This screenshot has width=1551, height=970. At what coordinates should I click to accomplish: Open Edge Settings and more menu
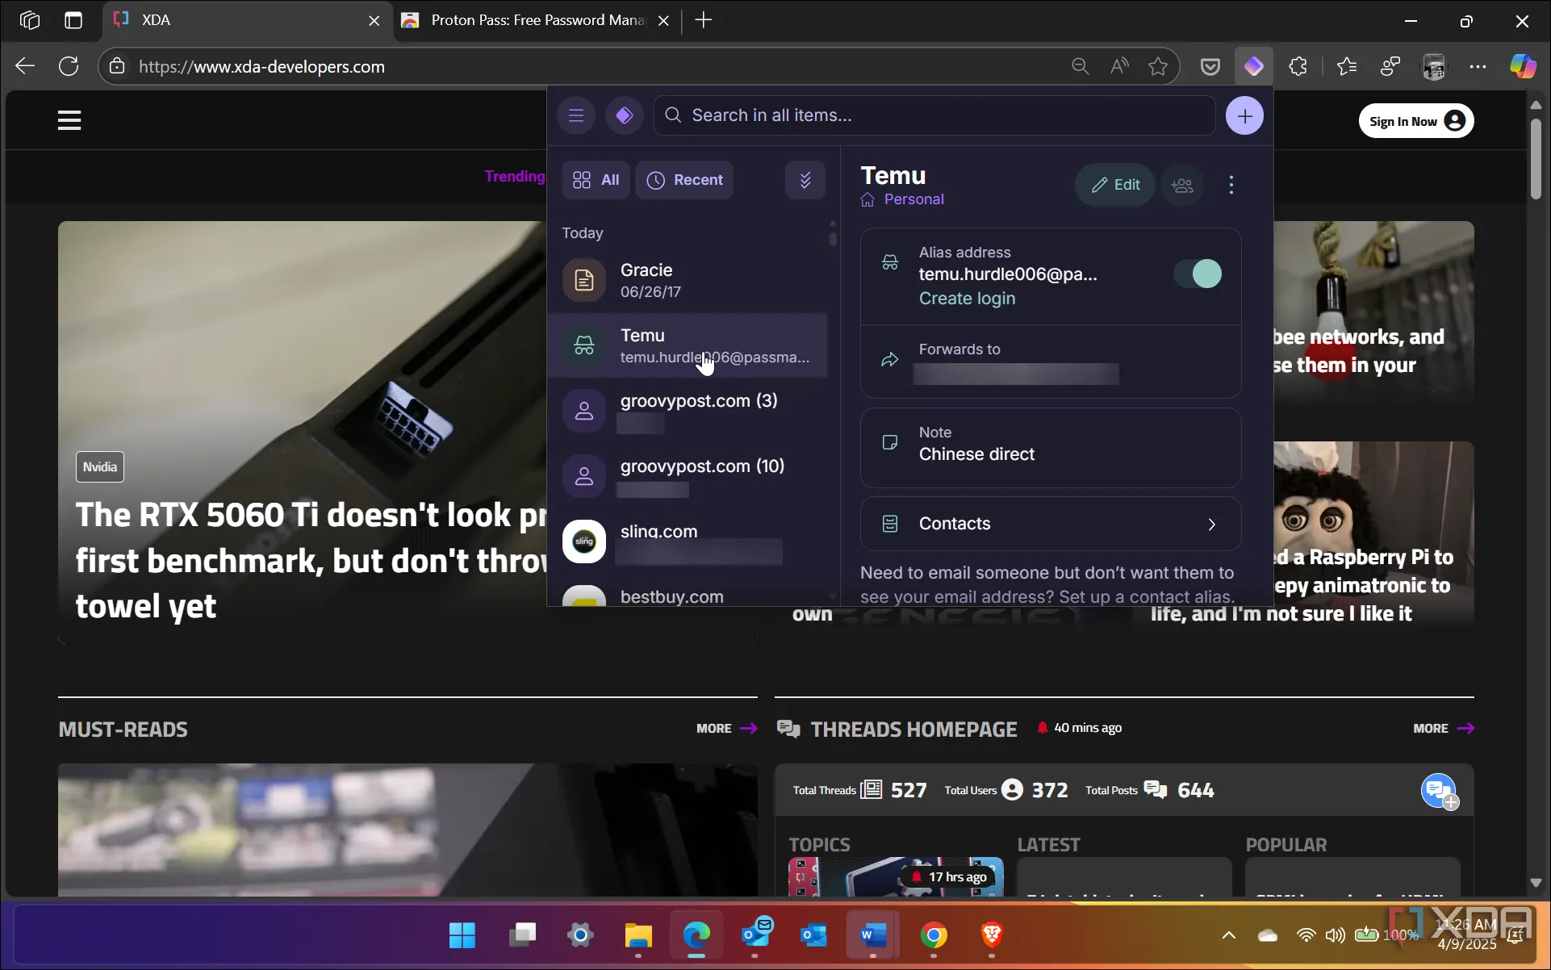pyautogui.click(x=1478, y=66)
